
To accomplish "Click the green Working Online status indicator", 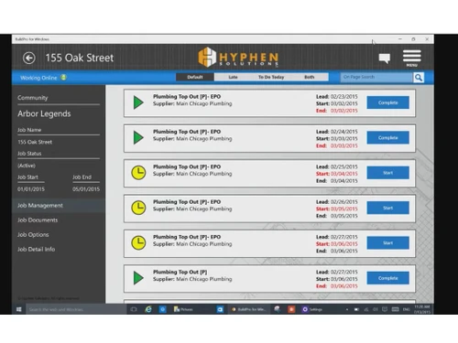I will click(63, 78).
